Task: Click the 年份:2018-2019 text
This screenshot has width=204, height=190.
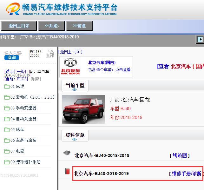Action: (126, 117)
